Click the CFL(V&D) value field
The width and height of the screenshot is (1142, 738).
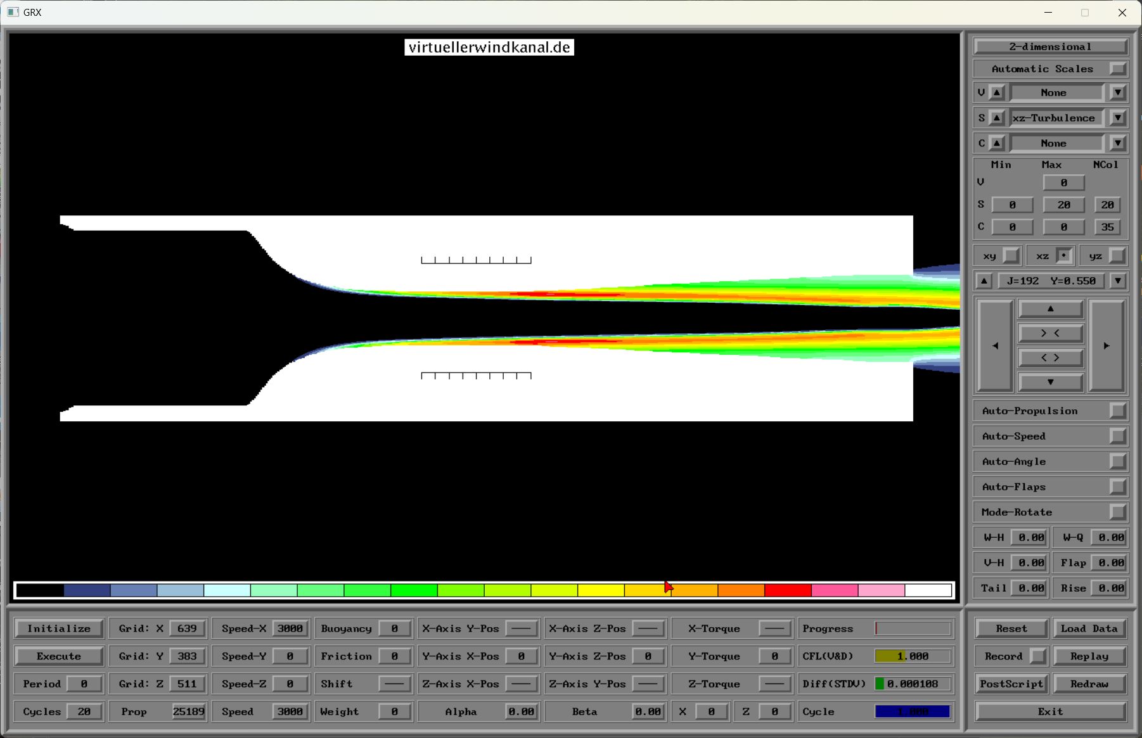point(913,656)
